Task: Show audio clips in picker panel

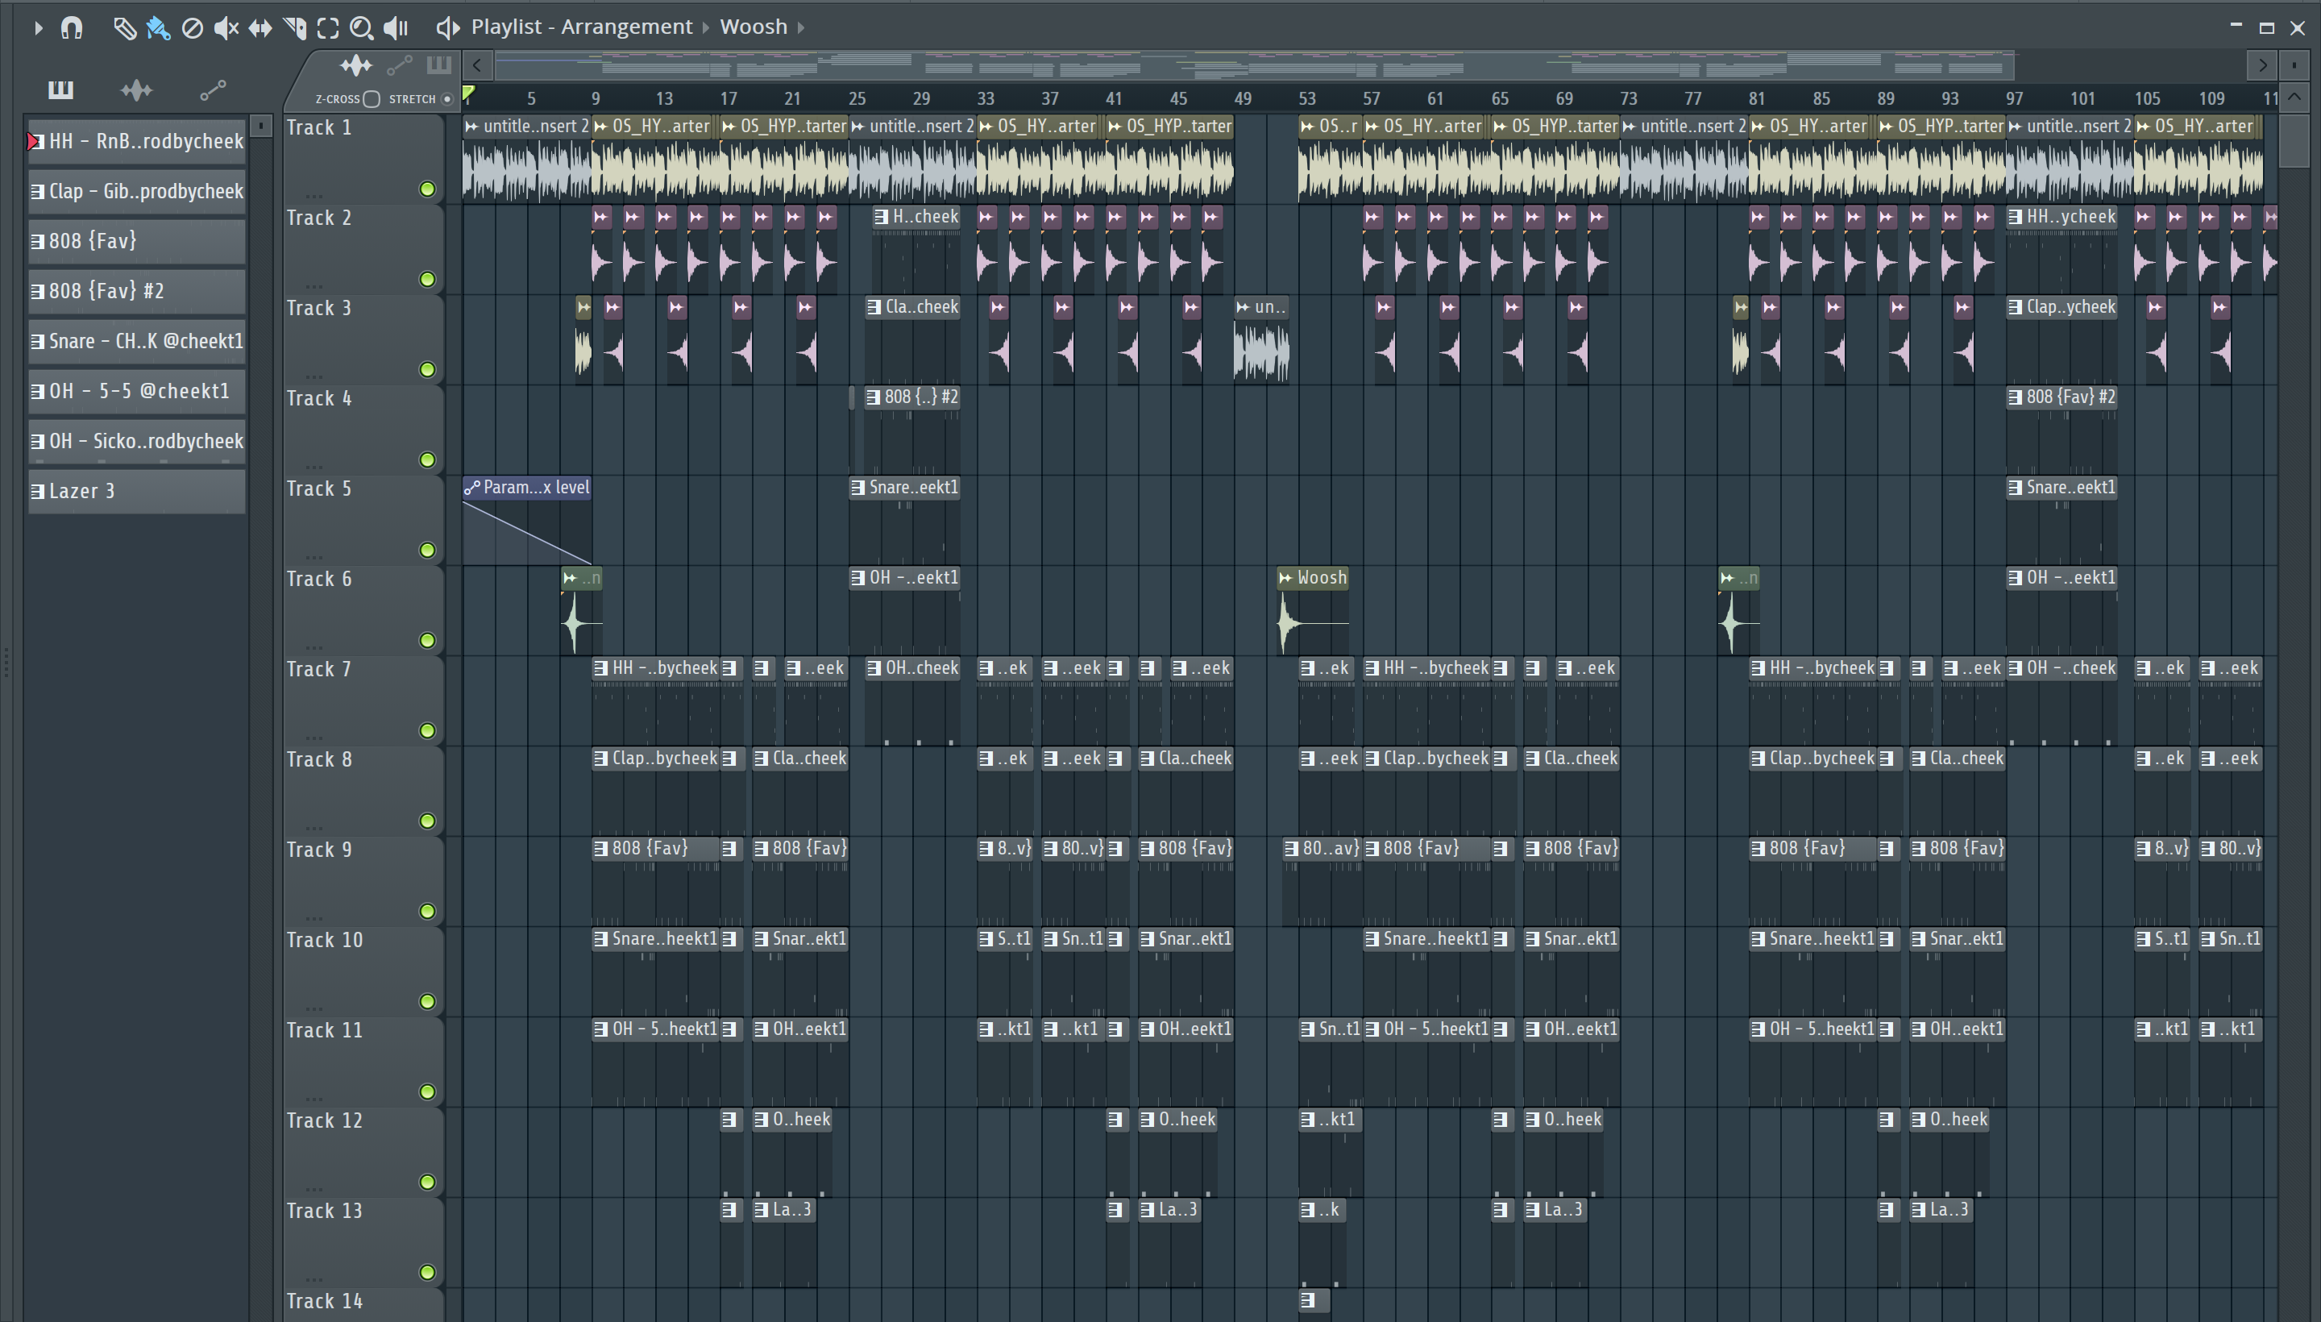Action: tap(136, 89)
